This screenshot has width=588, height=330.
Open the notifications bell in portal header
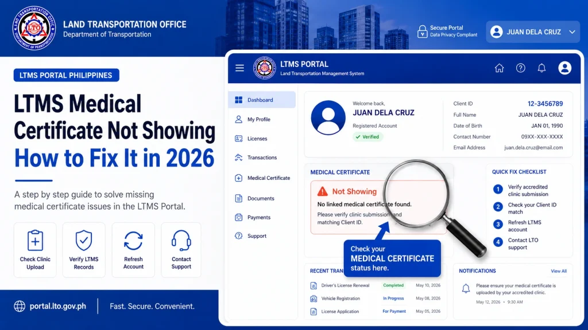[541, 68]
